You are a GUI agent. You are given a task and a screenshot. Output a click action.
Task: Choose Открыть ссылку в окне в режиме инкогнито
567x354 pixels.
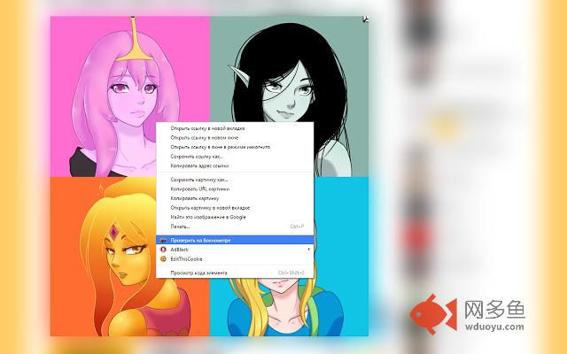click(x=234, y=147)
